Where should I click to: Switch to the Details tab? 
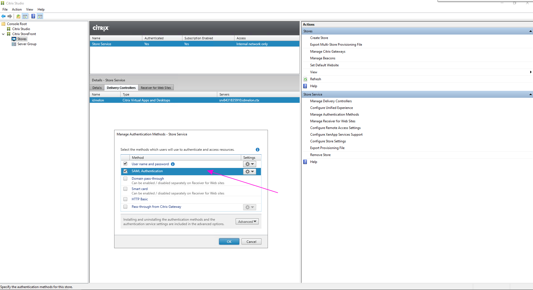tap(97, 88)
